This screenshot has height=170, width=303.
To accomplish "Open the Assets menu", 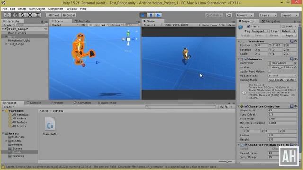I will click(x=22, y=9).
